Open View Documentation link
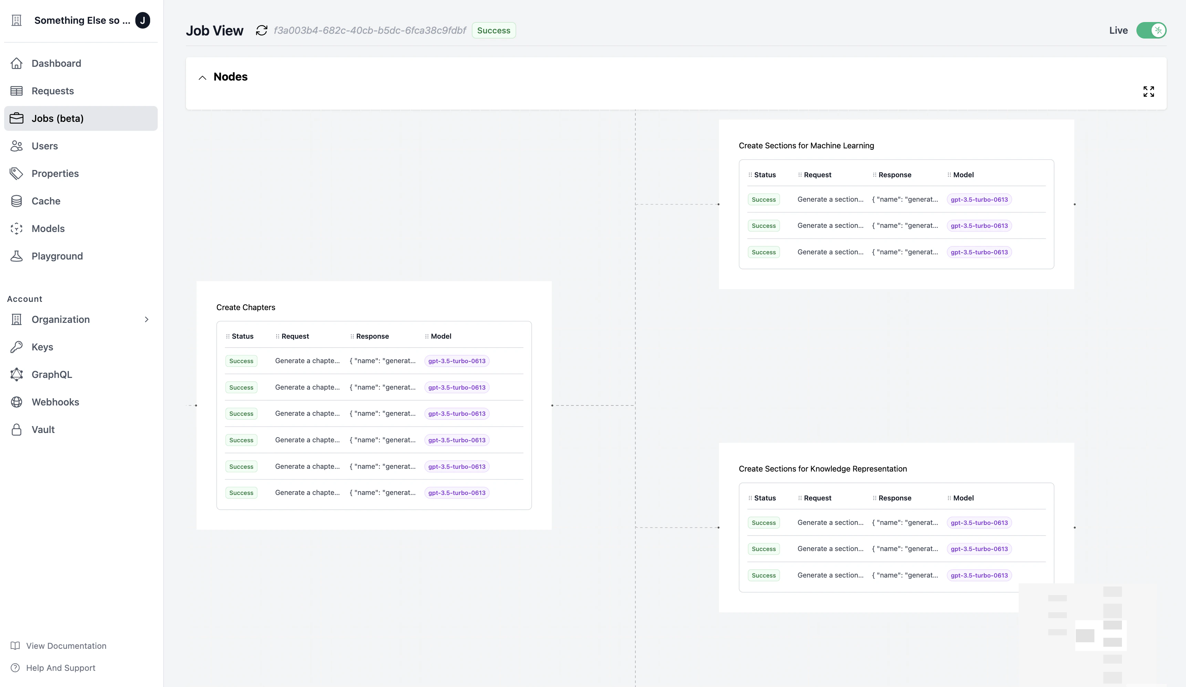Viewport: 1186px width, 687px height. click(66, 646)
